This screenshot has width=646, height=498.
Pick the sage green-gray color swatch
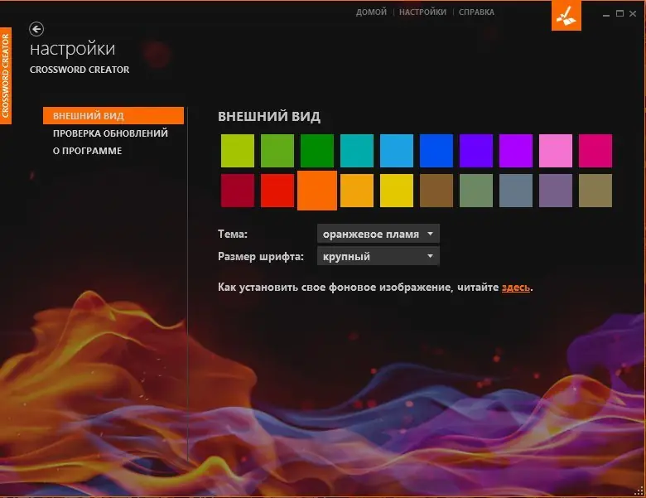tap(476, 191)
